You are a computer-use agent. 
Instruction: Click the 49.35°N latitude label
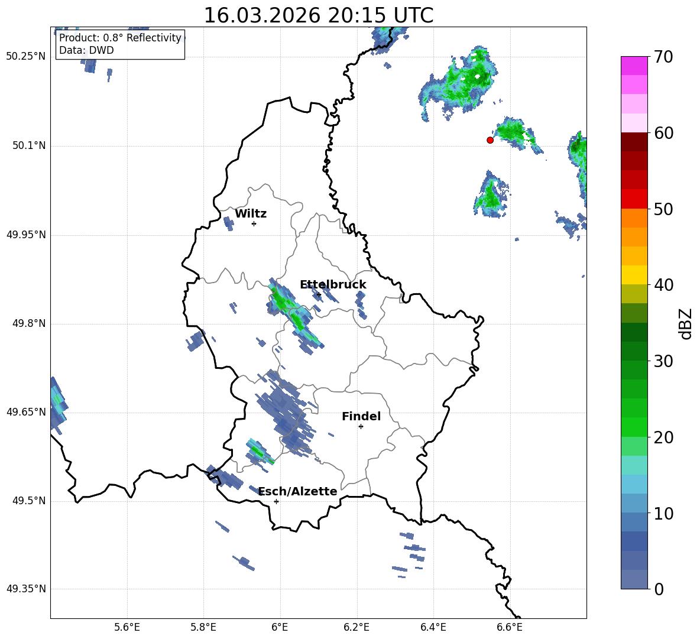point(26,589)
